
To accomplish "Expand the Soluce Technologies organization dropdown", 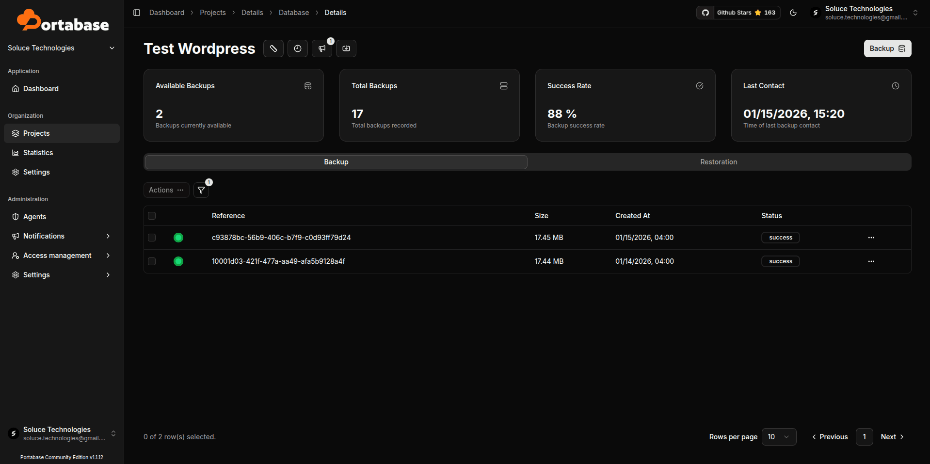I will [61, 48].
